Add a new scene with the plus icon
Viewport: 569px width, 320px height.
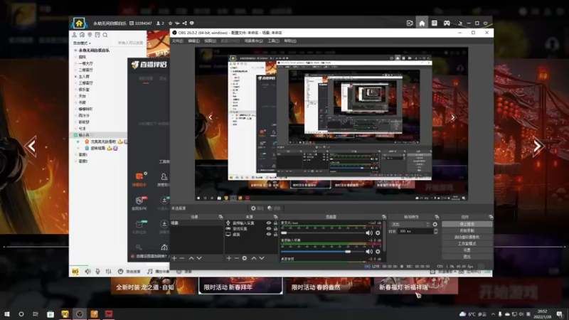pos(174,258)
